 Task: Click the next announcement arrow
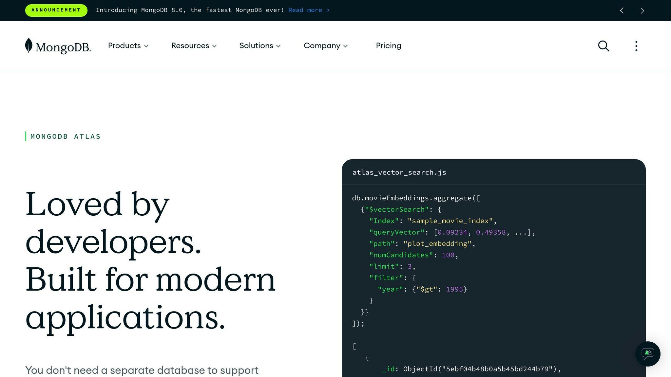coord(642,10)
